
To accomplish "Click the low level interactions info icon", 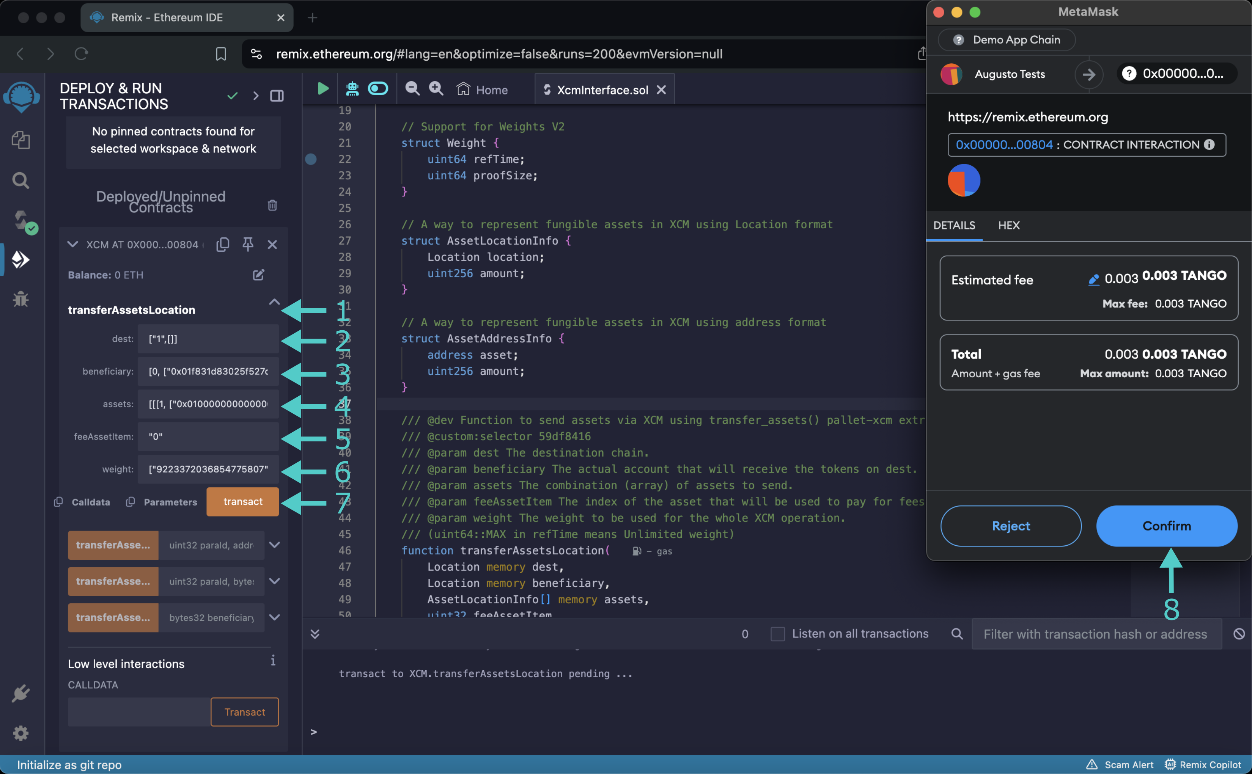I will point(273,660).
